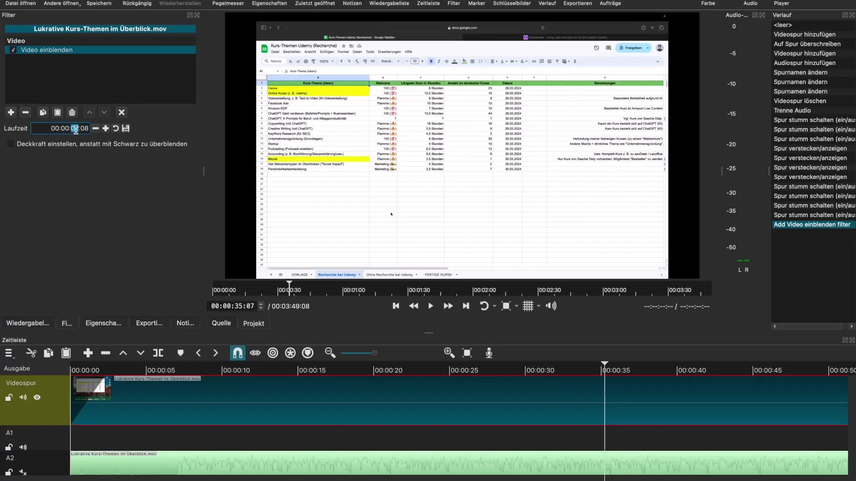856x481 pixels.
Task: Adjust the timeline zoom slider
Action: (x=374, y=353)
